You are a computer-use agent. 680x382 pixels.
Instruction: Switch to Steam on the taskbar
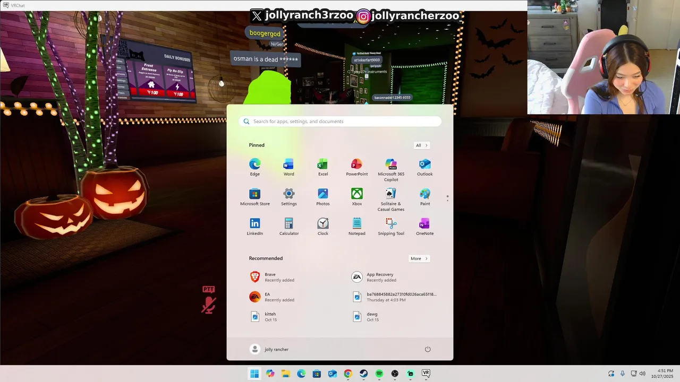pyautogui.click(x=363, y=374)
